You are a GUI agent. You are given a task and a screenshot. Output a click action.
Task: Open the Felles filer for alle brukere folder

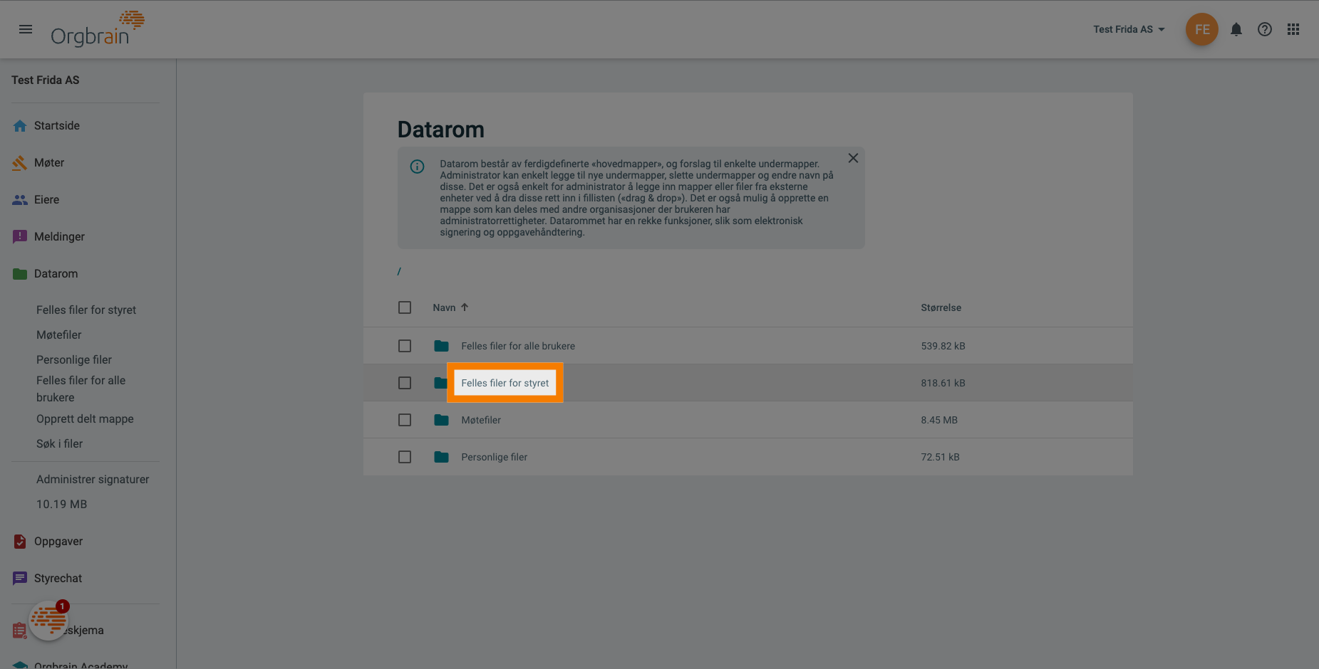[x=518, y=345]
